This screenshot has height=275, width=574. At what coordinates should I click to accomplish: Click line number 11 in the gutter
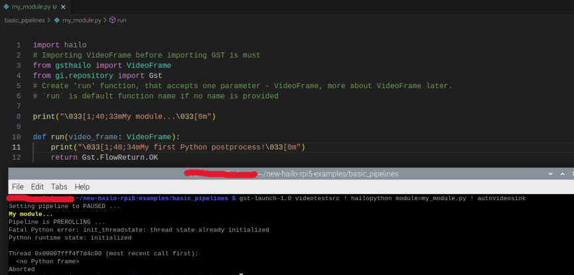click(17, 146)
